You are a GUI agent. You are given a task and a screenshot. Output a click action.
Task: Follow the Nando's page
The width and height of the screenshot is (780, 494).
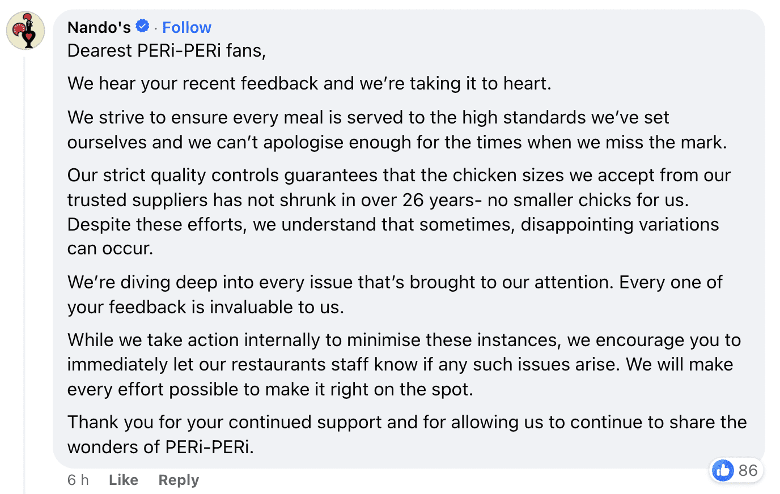coord(186,27)
